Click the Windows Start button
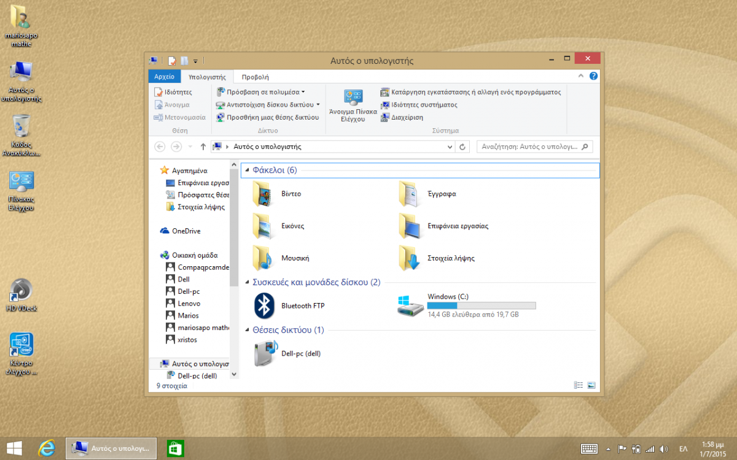 [x=14, y=448]
